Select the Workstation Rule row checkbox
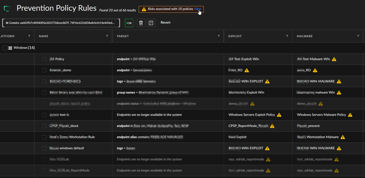Viewport: 365px width, 178px height. pyautogui.click(x=44, y=137)
